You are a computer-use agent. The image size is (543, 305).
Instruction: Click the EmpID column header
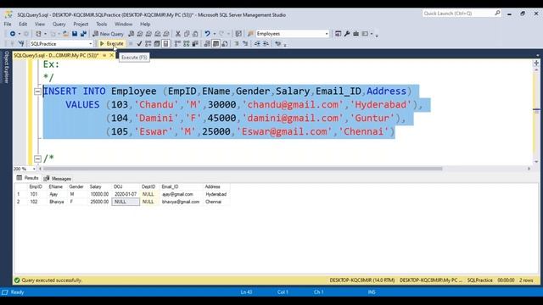36,186
